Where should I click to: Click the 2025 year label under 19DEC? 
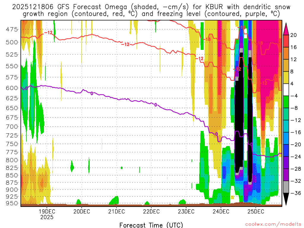(47, 217)
